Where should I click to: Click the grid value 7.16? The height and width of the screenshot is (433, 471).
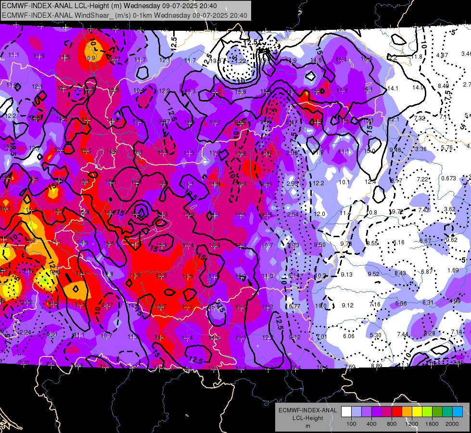[375, 305]
